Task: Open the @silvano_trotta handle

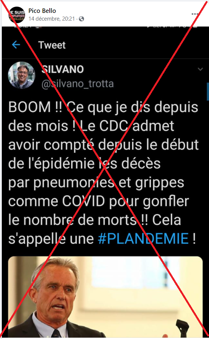Action: pos(77,84)
